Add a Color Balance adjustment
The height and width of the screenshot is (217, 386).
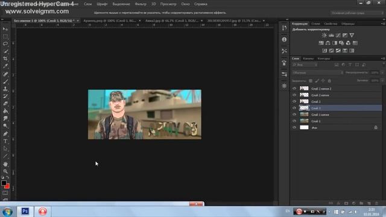click(328, 43)
